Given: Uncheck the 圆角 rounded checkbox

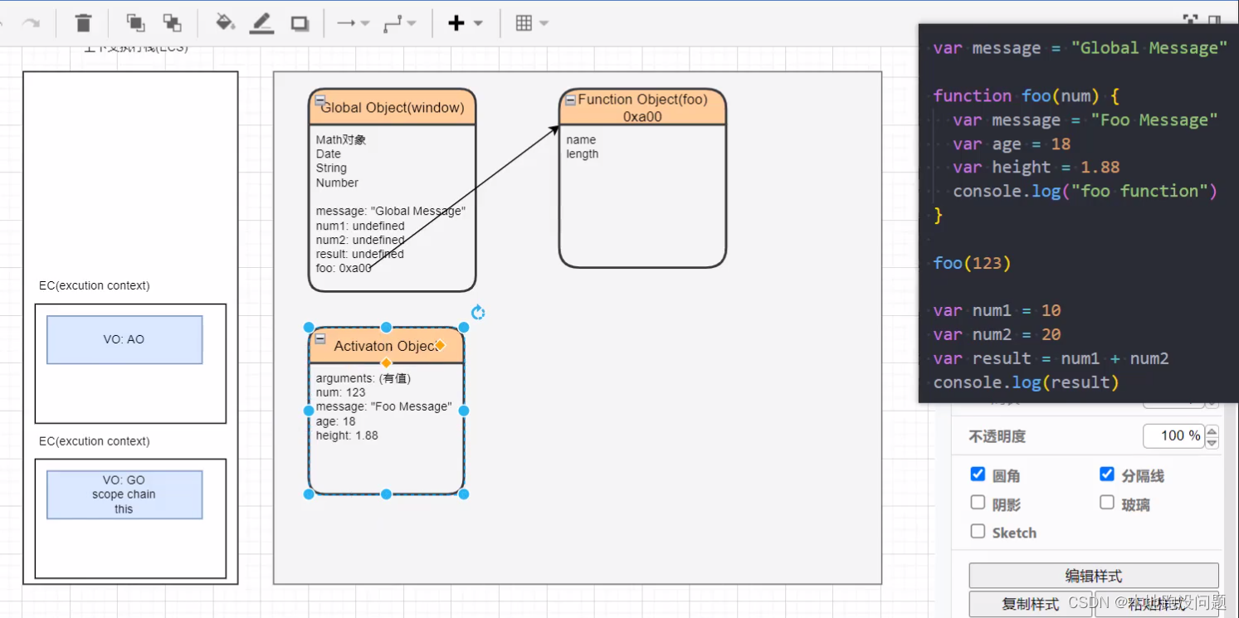Looking at the screenshot, I should [978, 474].
